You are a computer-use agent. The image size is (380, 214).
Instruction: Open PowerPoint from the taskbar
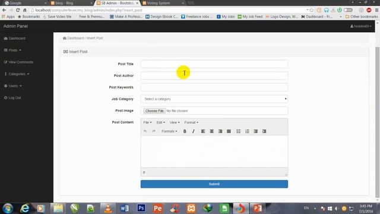click(x=257, y=209)
